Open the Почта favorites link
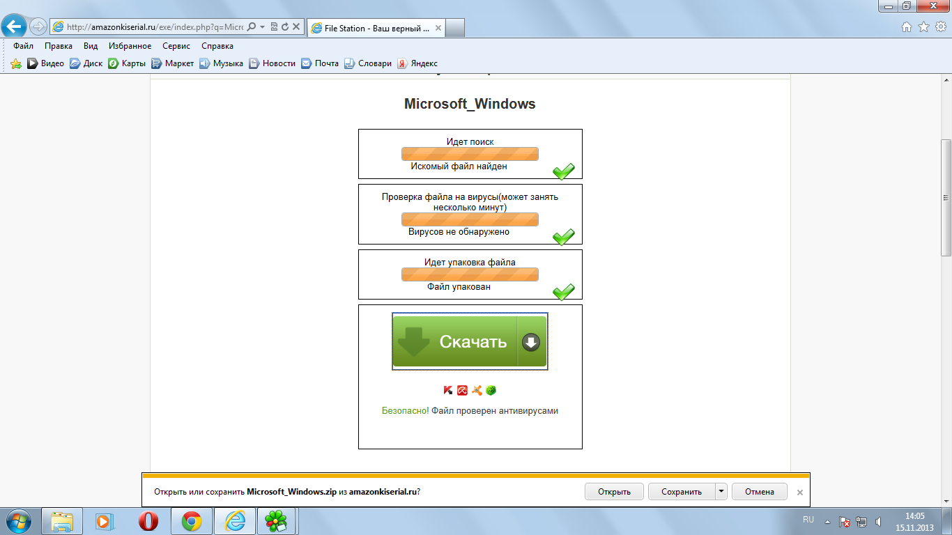 coord(320,63)
